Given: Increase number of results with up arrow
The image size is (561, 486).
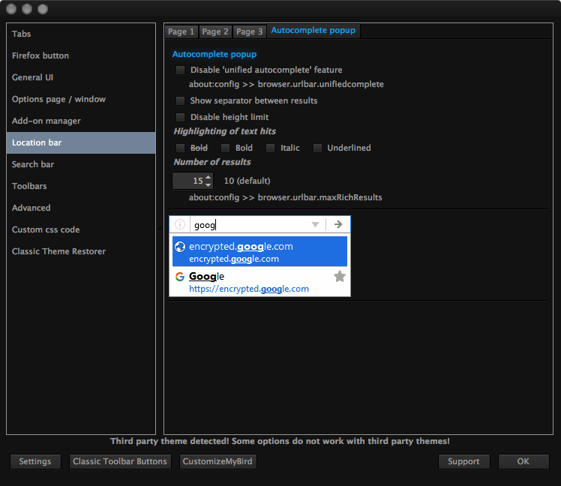Looking at the screenshot, I should click(208, 177).
